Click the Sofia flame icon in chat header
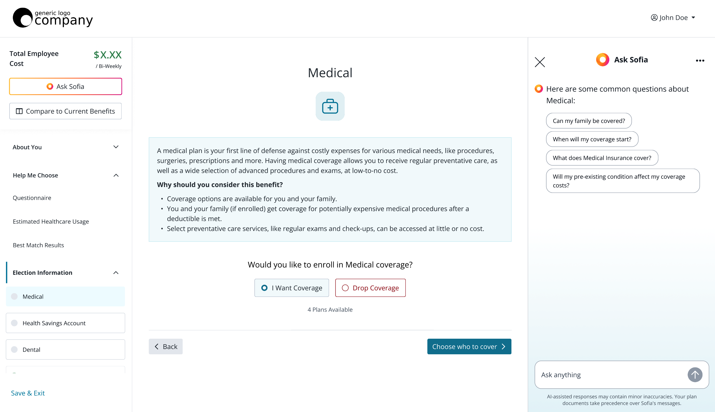The width and height of the screenshot is (715, 412). click(602, 59)
